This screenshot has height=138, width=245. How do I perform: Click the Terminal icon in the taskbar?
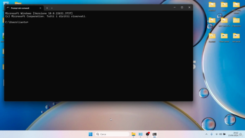click(x=155, y=134)
